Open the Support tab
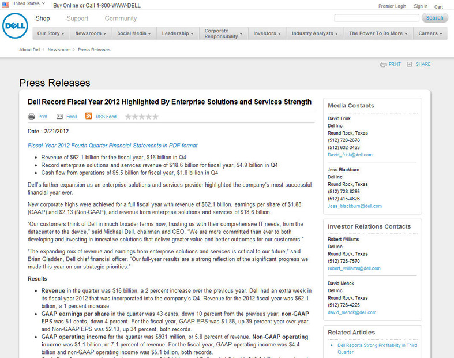The image size is (454, 358). (77, 18)
